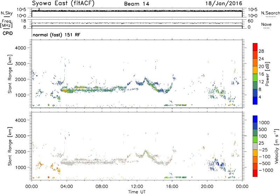Image resolution: width=280 pixels, height=194 pixels.
Task: Click the '12' label on the Power color bar
Action: point(261,82)
